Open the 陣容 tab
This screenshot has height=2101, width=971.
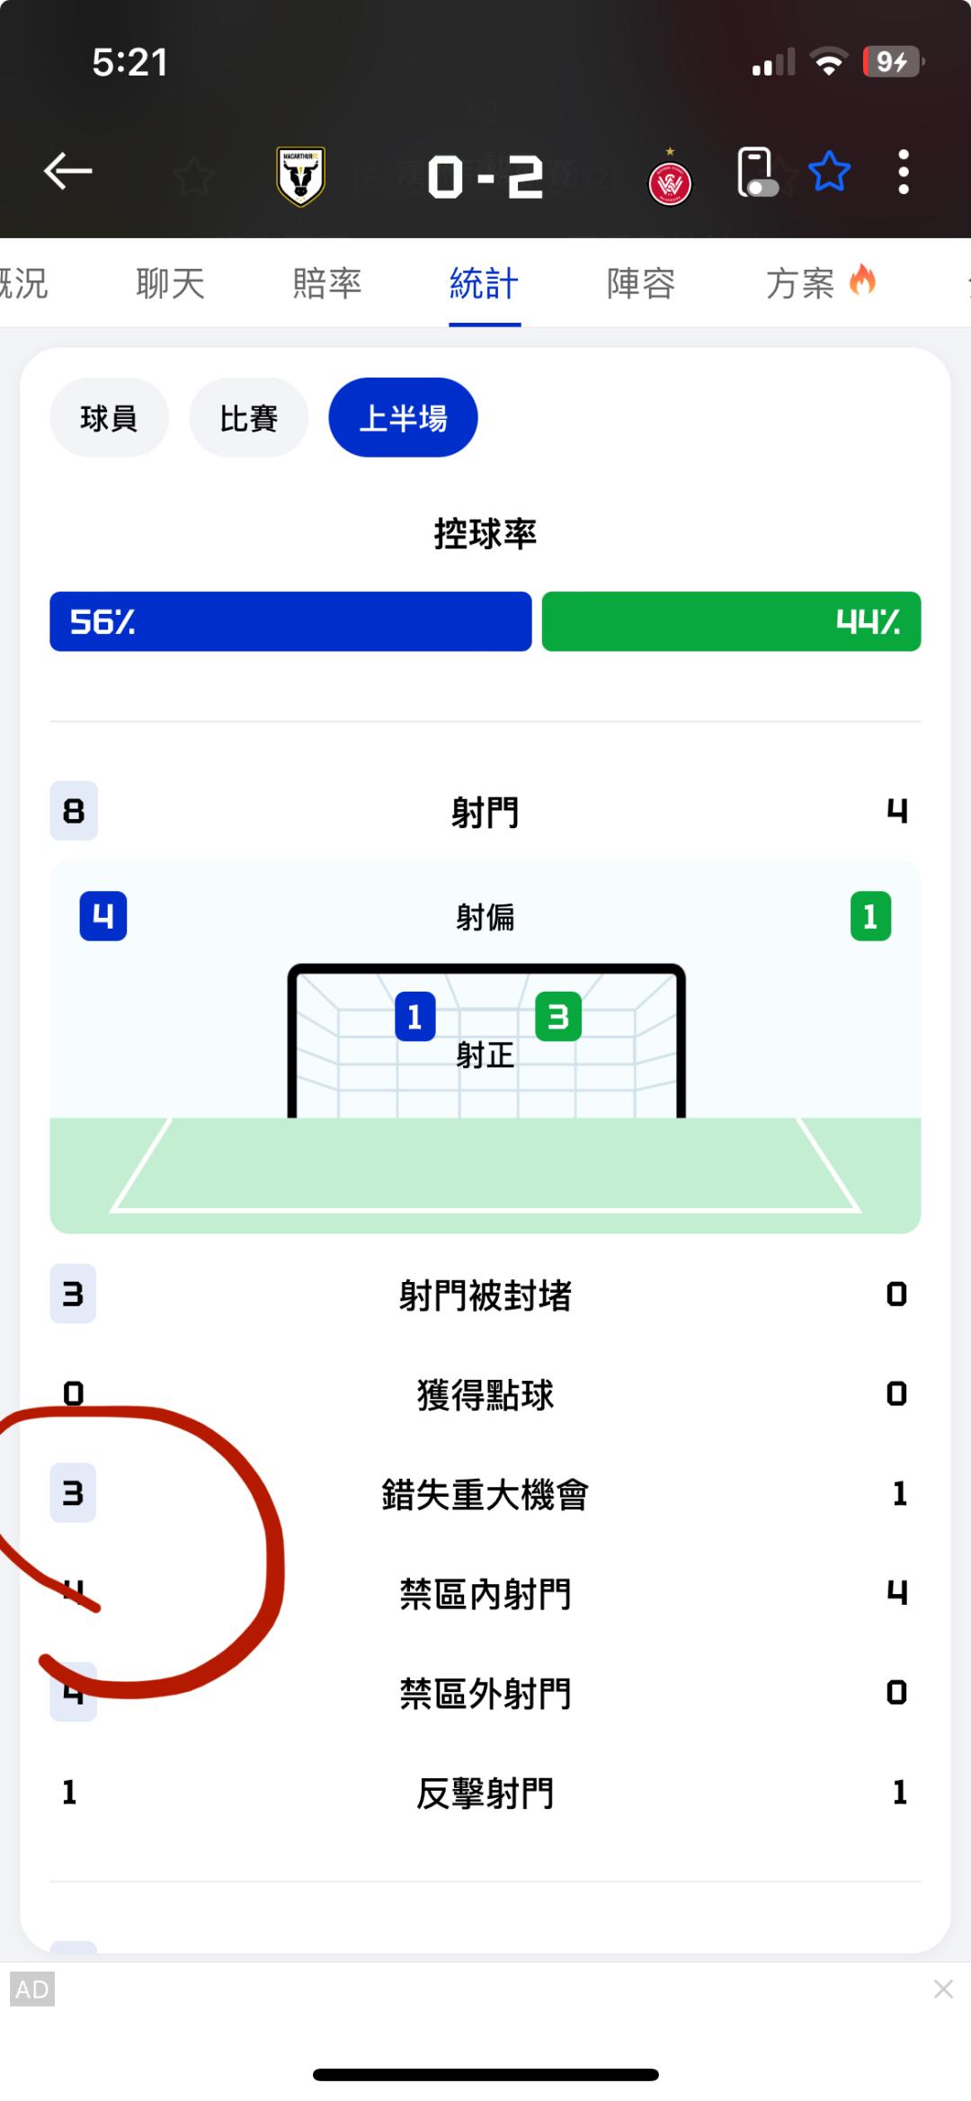[641, 284]
